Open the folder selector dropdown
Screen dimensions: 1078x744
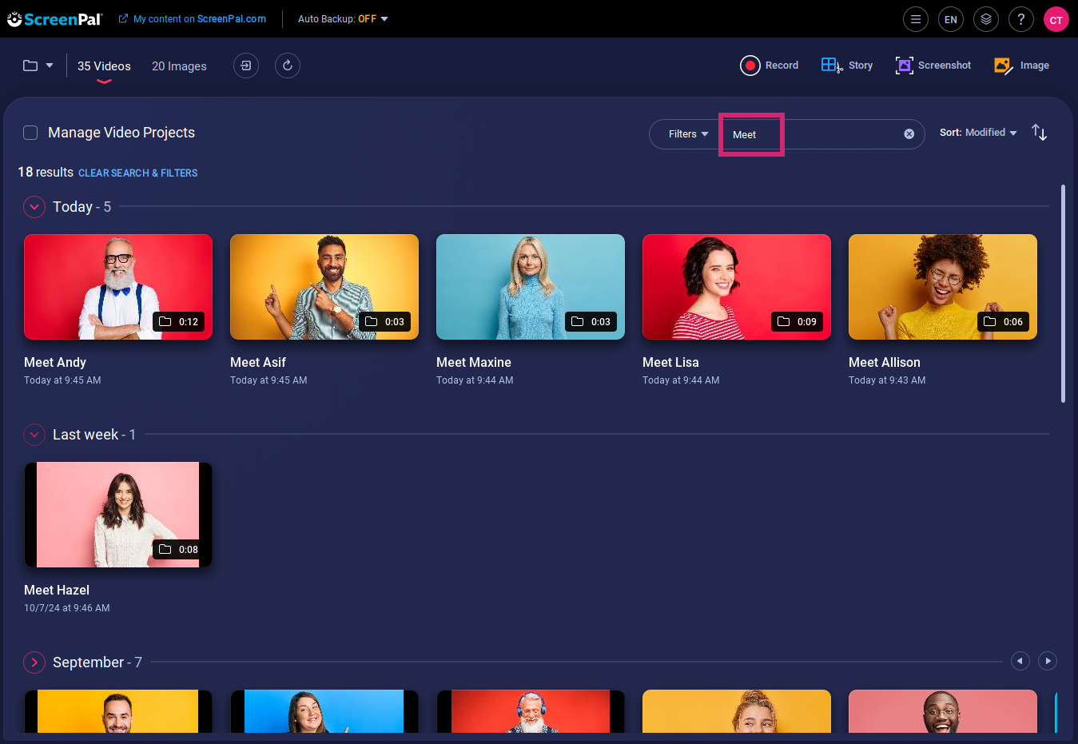point(38,66)
